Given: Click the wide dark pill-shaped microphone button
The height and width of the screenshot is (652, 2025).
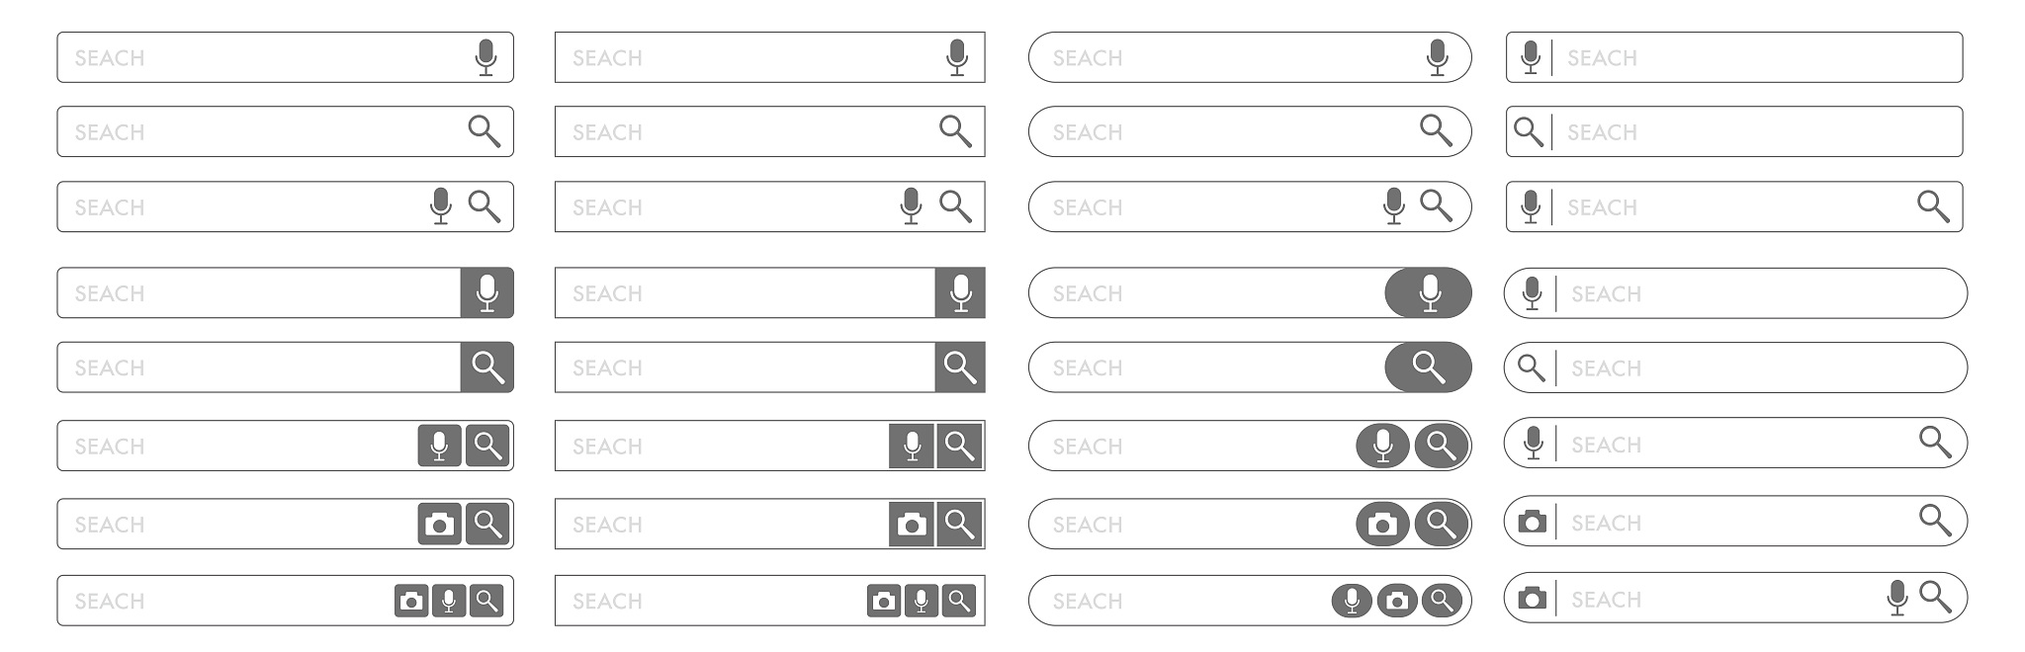Looking at the screenshot, I should point(1428,293).
